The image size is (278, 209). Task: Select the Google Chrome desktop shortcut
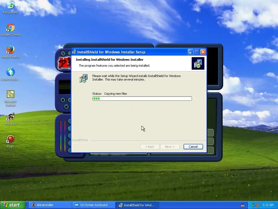click(x=11, y=30)
